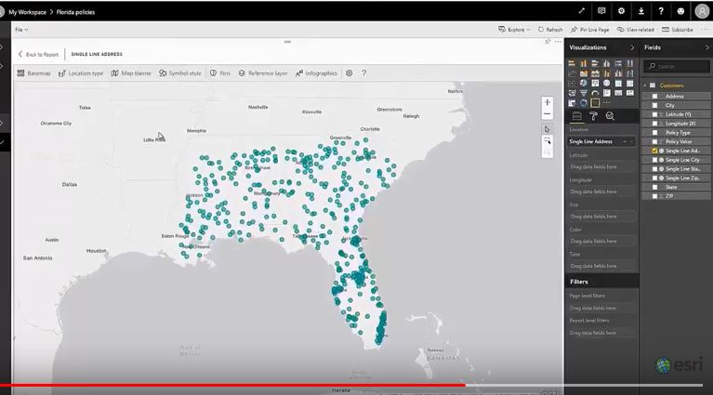Screen dimensions: 713x395
Task: Switch to the Fields well tab
Action: click(x=576, y=116)
